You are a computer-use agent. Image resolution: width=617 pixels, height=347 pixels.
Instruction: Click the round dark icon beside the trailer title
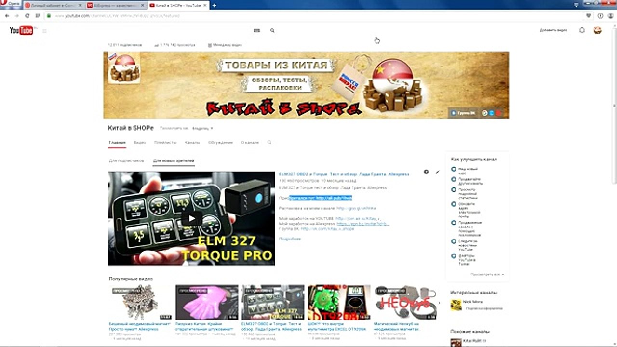(x=426, y=172)
